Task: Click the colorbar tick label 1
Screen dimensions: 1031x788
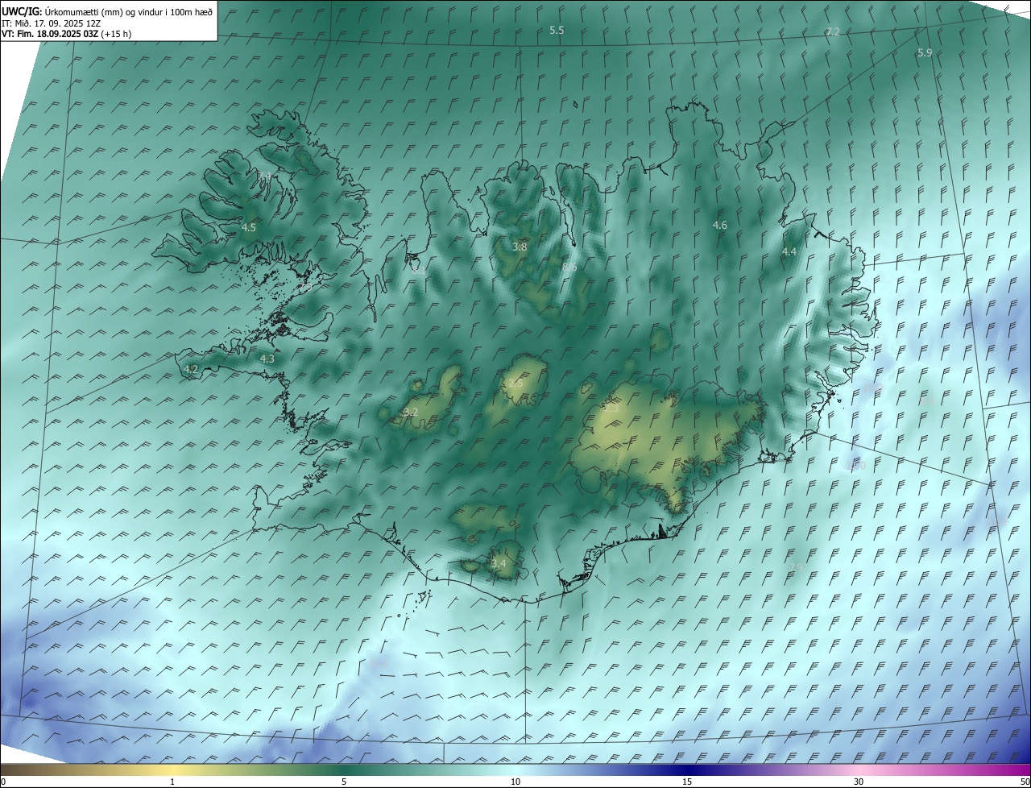Action: pyautogui.click(x=172, y=782)
